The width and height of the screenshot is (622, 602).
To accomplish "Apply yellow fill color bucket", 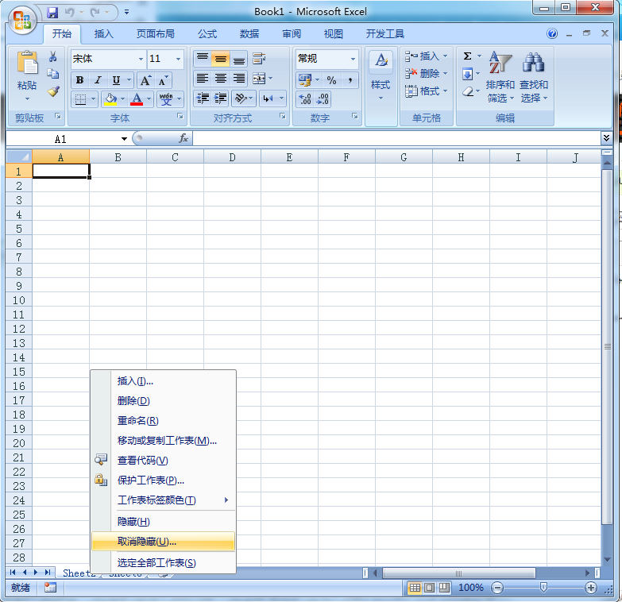I will tap(110, 98).
